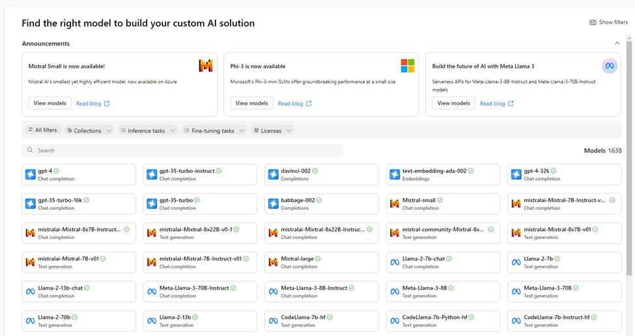Click Azure OpenAI icon on text-embedding-ada-002 card
Viewport: 635px width, 336px height.
pyautogui.click(x=395, y=175)
